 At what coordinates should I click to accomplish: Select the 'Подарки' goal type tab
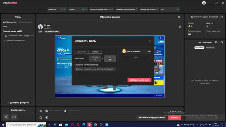coord(95,52)
